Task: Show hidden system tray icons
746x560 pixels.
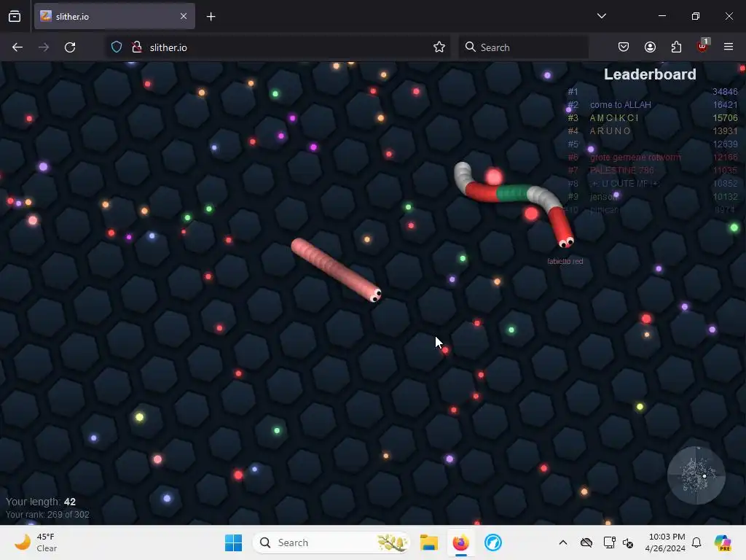Action: (563, 542)
